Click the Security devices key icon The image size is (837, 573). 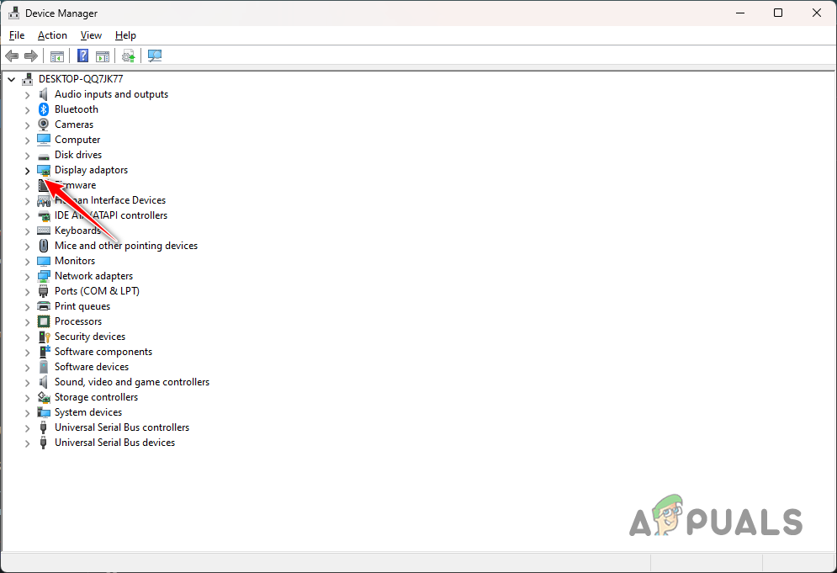(44, 337)
